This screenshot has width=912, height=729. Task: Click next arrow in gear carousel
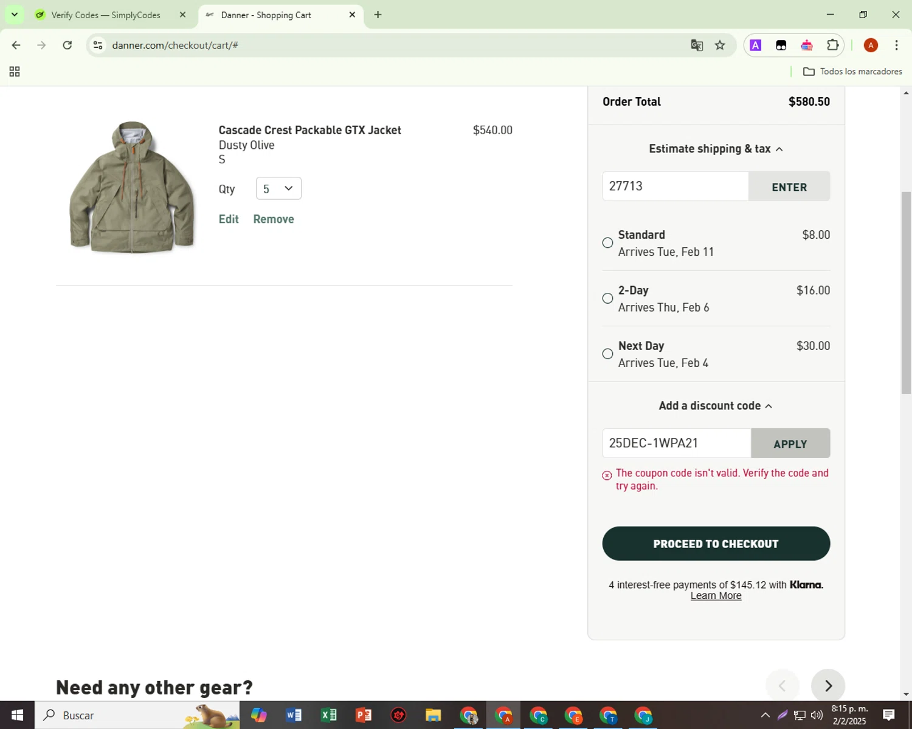[x=828, y=685]
